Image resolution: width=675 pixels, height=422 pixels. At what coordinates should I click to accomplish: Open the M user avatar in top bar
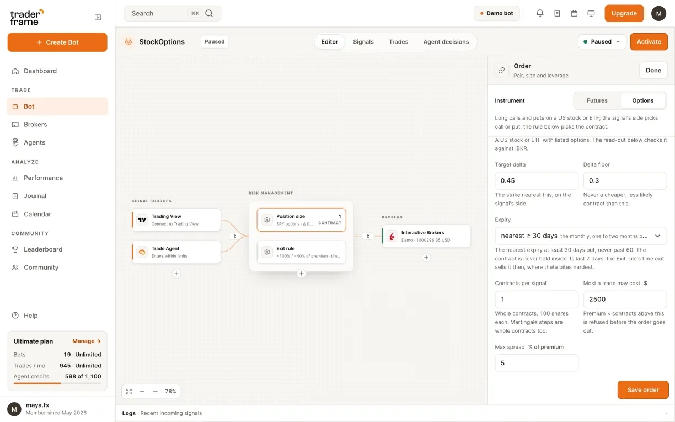pos(658,13)
